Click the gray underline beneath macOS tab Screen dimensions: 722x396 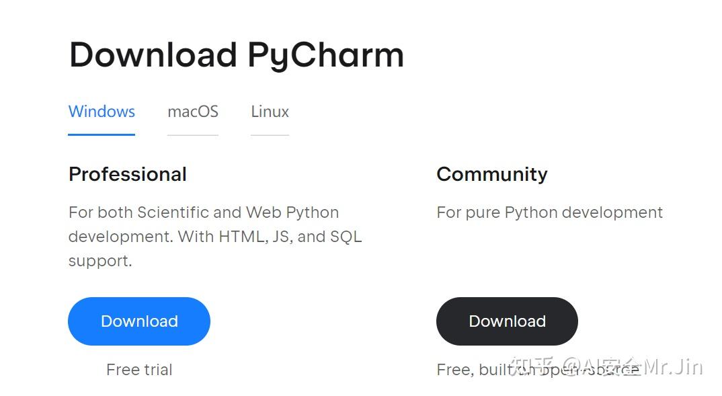click(x=193, y=134)
